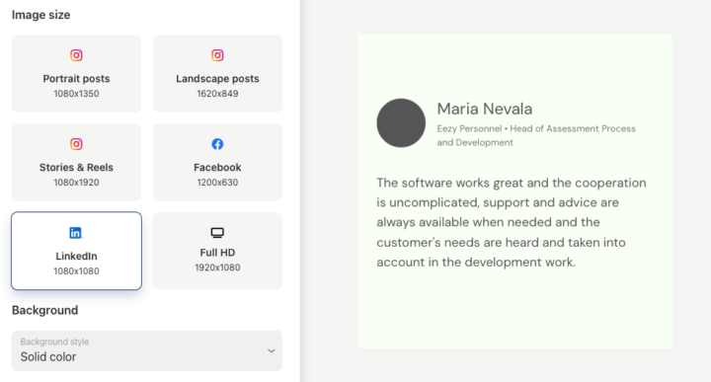
Task: Select LinkedIn 1080x1080 size card
Action: pos(76,251)
